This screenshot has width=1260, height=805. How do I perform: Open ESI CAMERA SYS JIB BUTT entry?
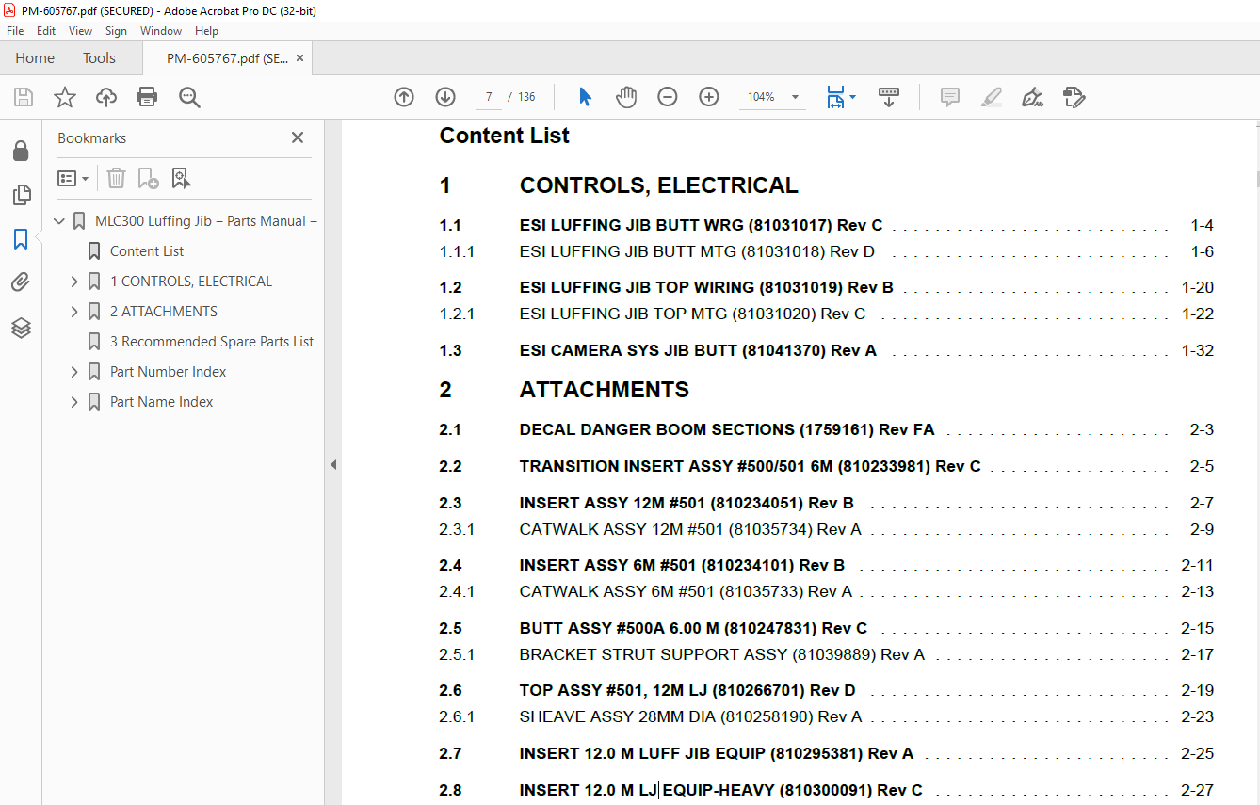point(698,350)
